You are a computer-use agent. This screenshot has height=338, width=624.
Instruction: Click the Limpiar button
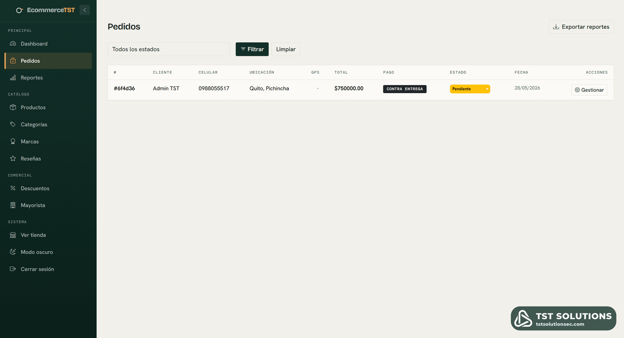[286, 49]
